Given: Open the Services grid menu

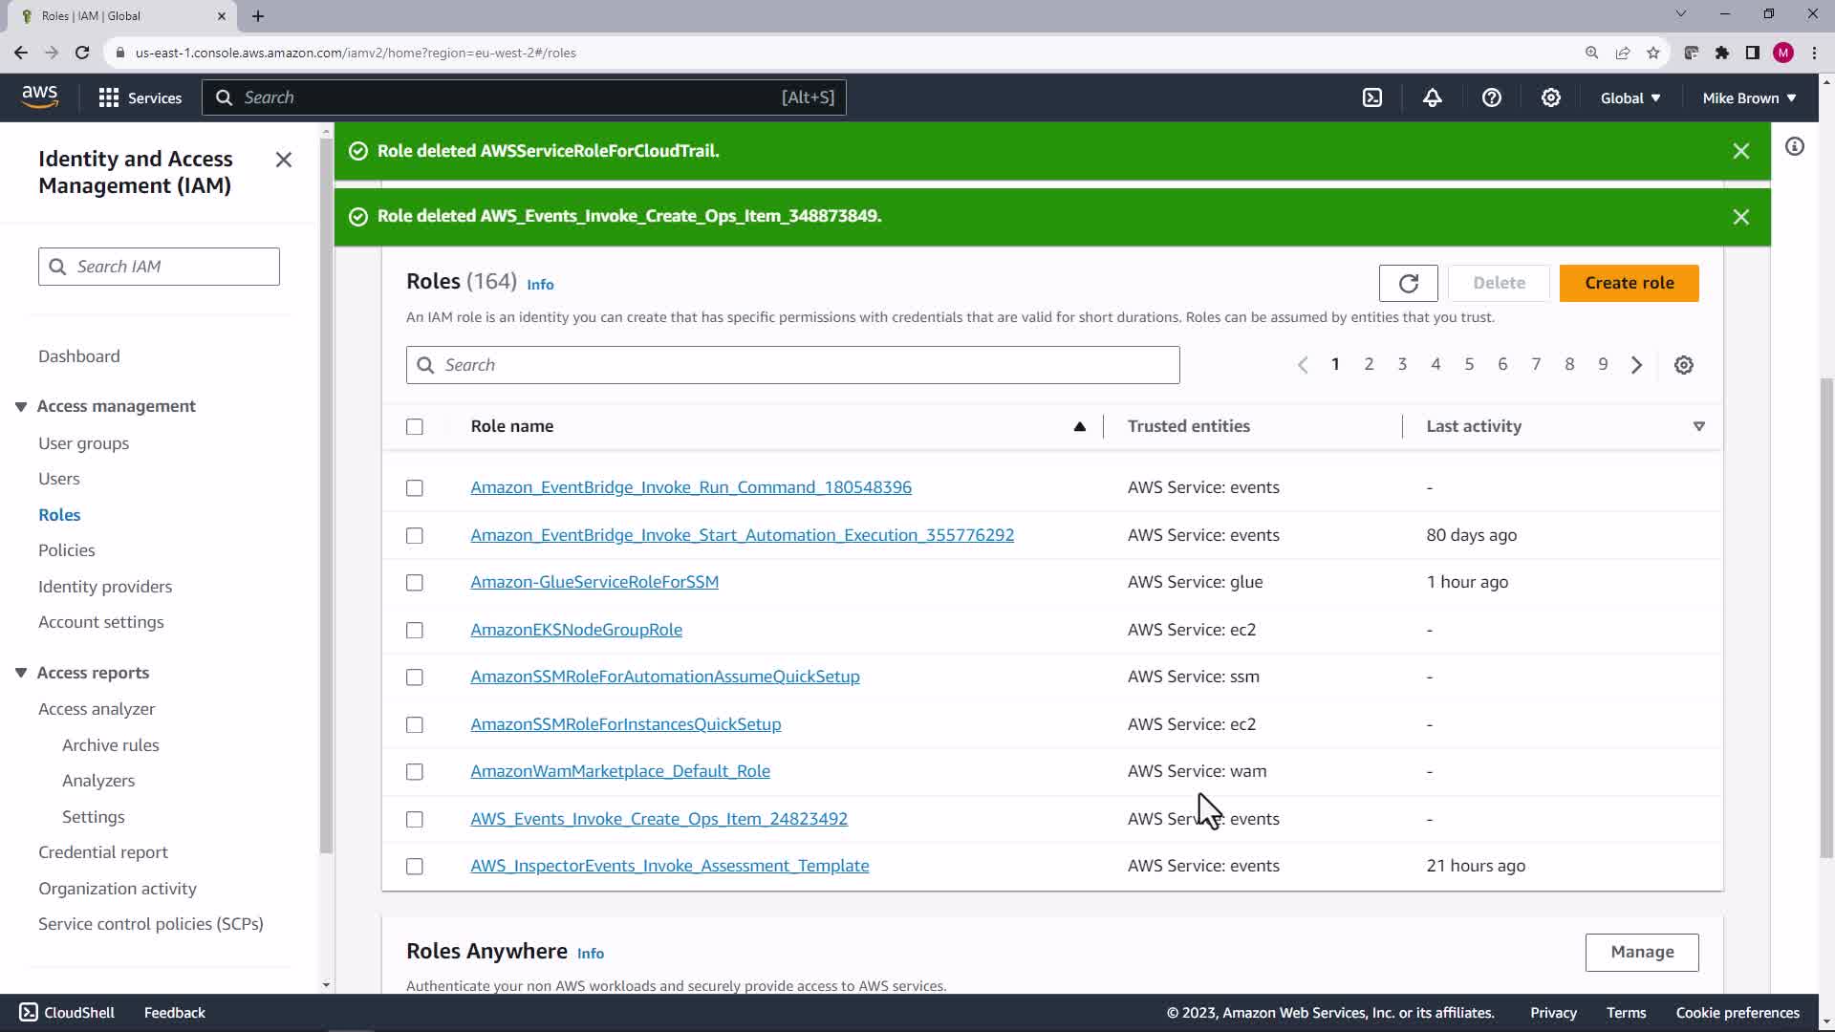Looking at the screenshot, I should pyautogui.click(x=140, y=97).
